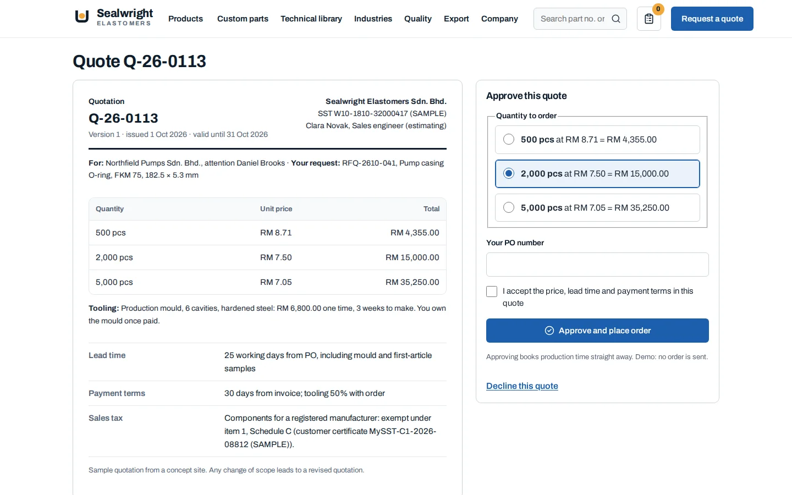Click the RM 8.71 unit price cell
Screen dimensions: 792x495
276,233
